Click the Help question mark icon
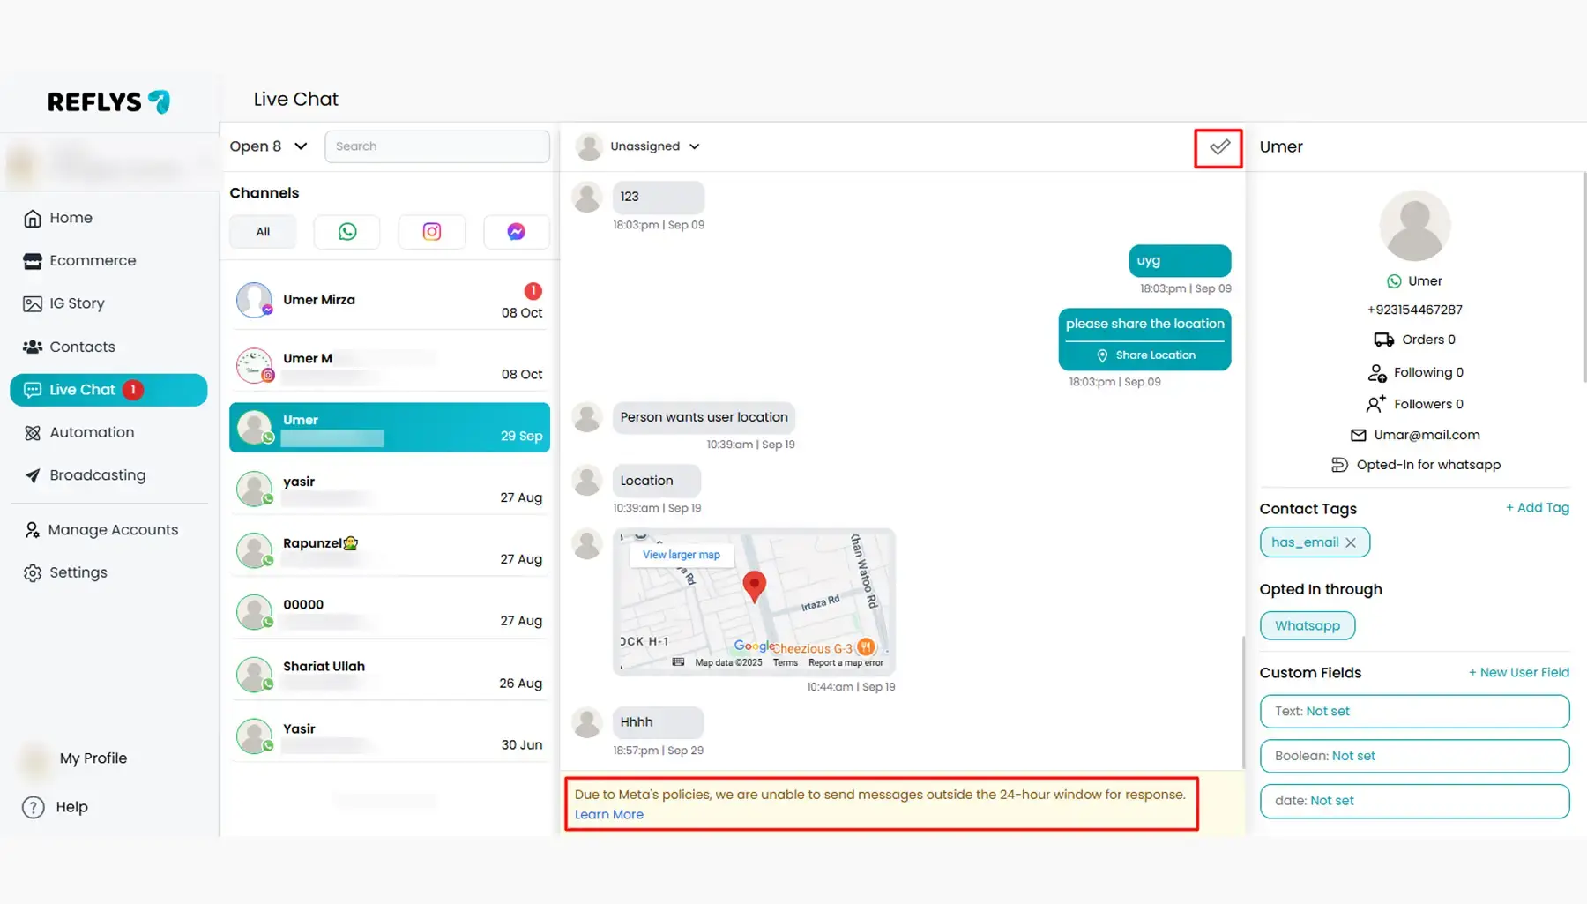Image resolution: width=1587 pixels, height=904 pixels. click(x=34, y=807)
